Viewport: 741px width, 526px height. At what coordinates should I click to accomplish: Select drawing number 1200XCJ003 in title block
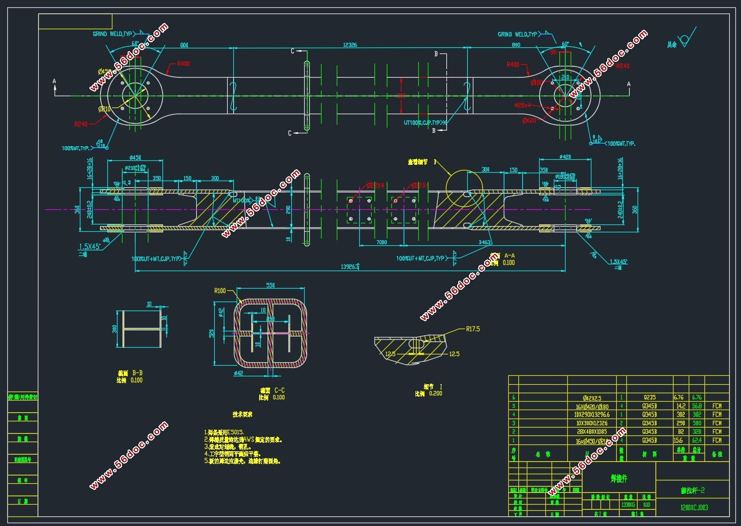pyautogui.click(x=694, y=507)
